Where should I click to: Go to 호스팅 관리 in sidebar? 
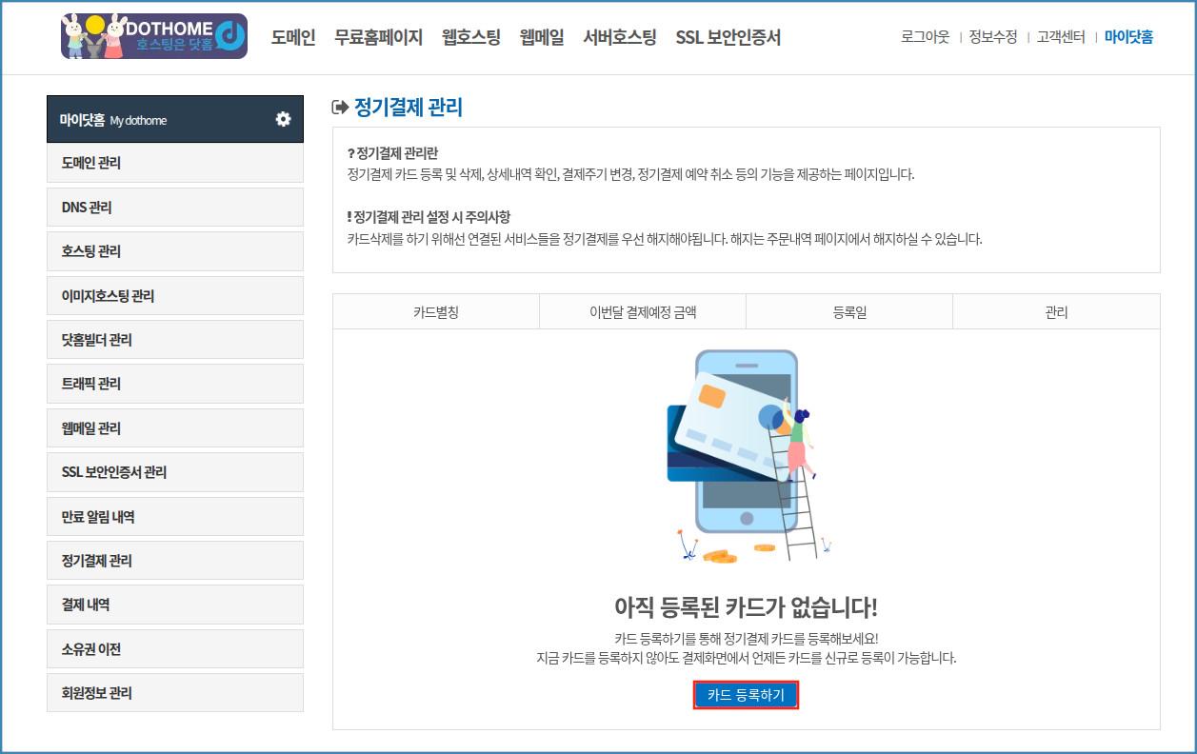click(175, 251)
